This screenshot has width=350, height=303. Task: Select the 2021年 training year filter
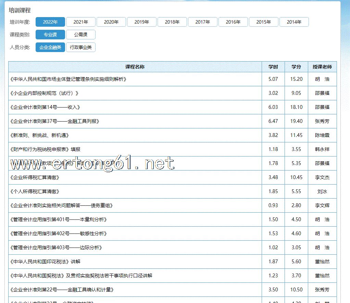(80, 22)
